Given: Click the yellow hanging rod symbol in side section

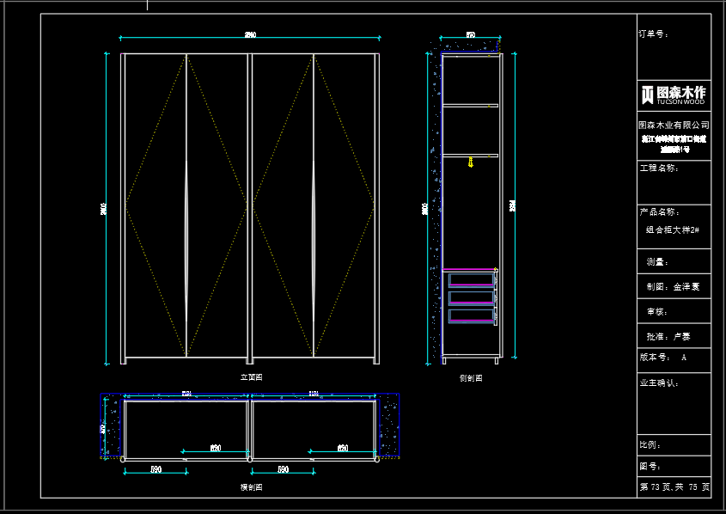Looking at the screenshot, I should (x=471, y=162).
